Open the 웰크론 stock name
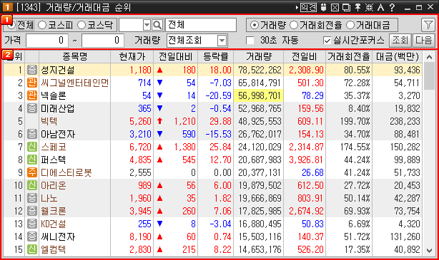 [54, 211]
